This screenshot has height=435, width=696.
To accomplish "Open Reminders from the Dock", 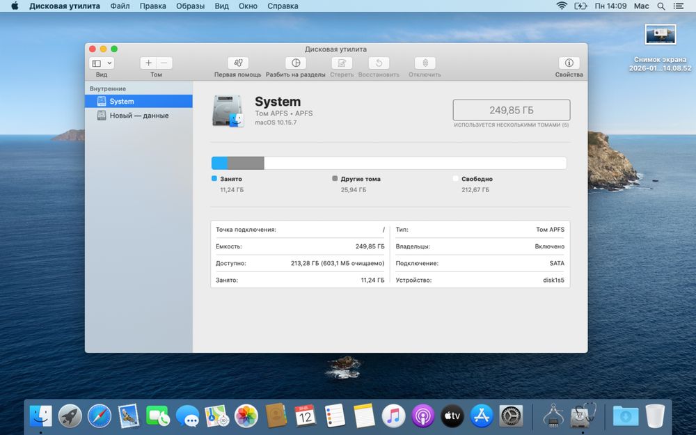I will click(334, 416).
